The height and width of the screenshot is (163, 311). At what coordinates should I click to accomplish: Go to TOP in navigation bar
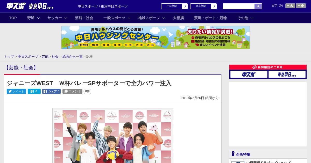click(x=13, y=18)
